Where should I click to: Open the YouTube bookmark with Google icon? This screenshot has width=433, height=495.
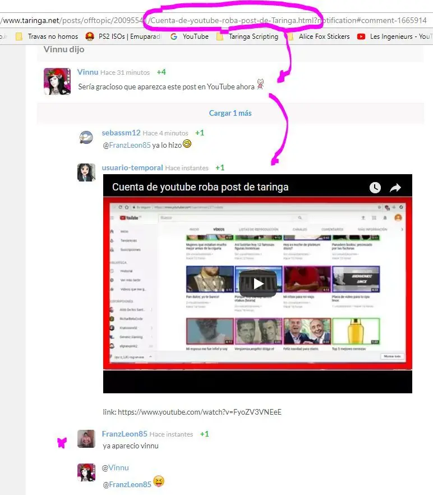(190, 37)
